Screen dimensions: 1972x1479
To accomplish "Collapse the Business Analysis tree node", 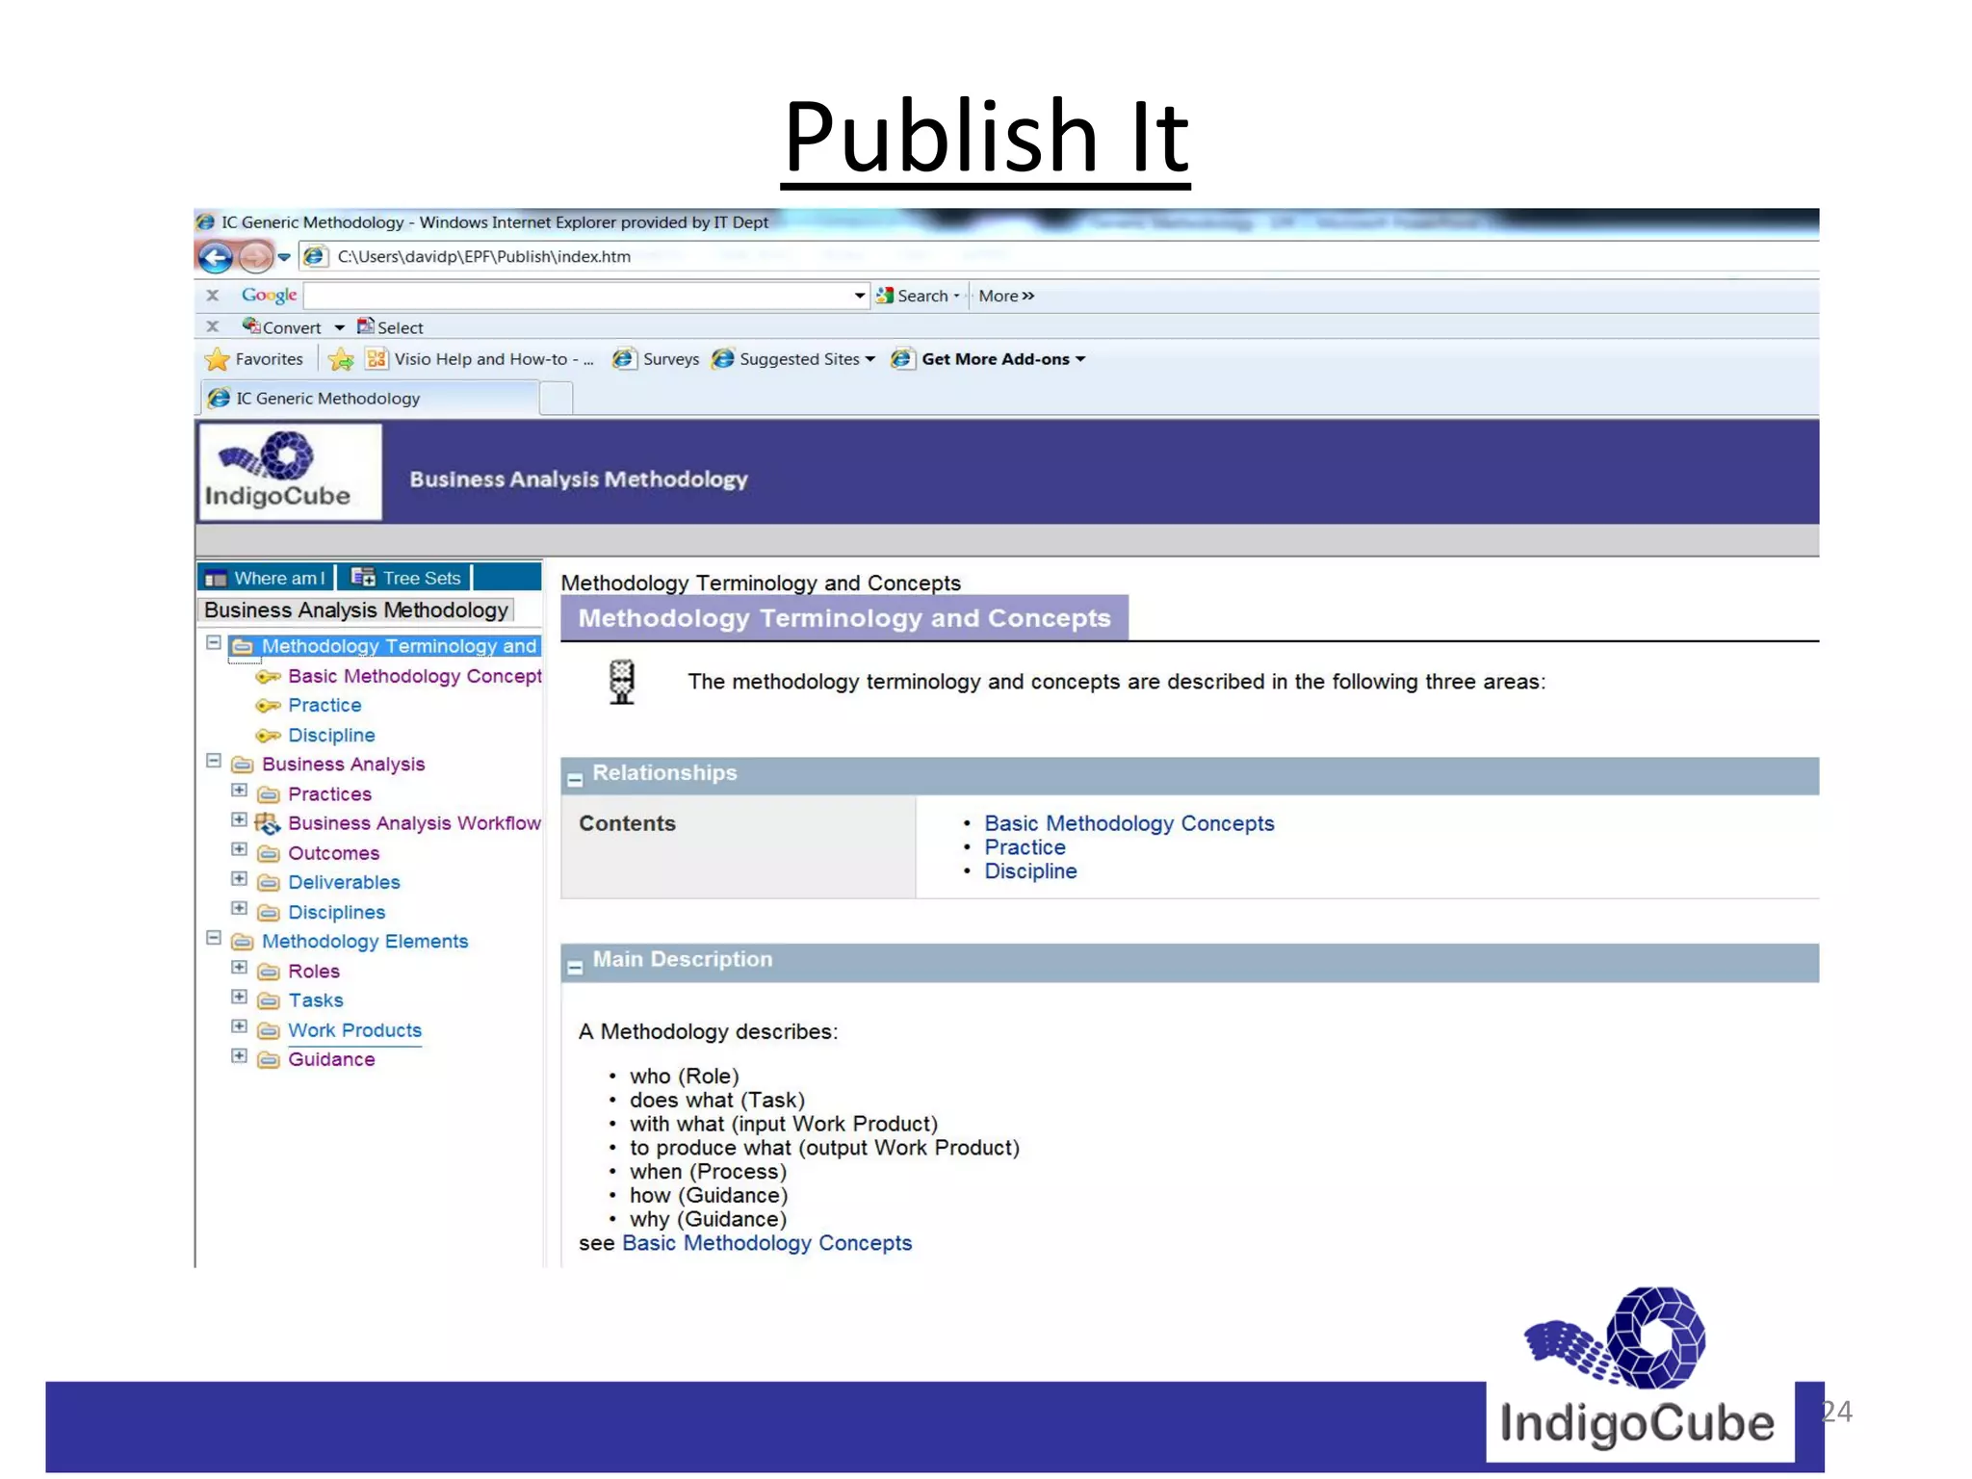I will [x=214, y=761].
